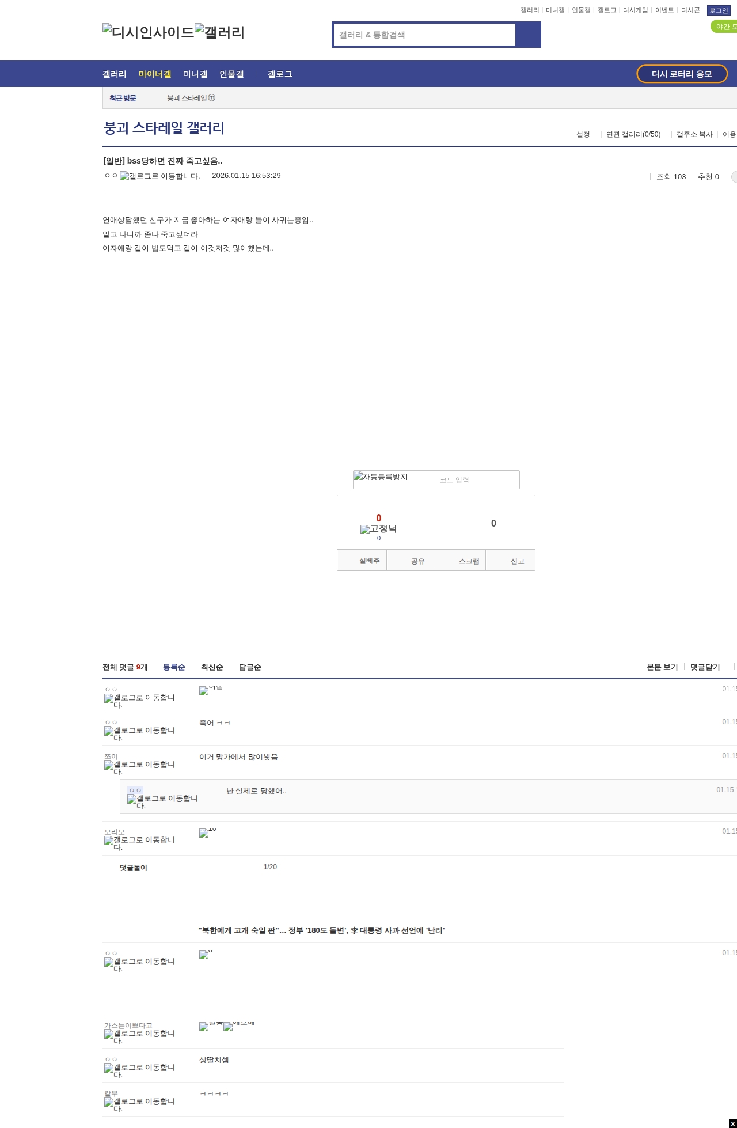Click the 공유 button under the post
737x1128 pixels.
[412, 561]
